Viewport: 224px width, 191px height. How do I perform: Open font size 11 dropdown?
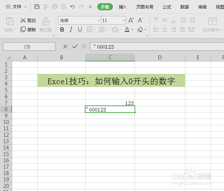[124, 21]
